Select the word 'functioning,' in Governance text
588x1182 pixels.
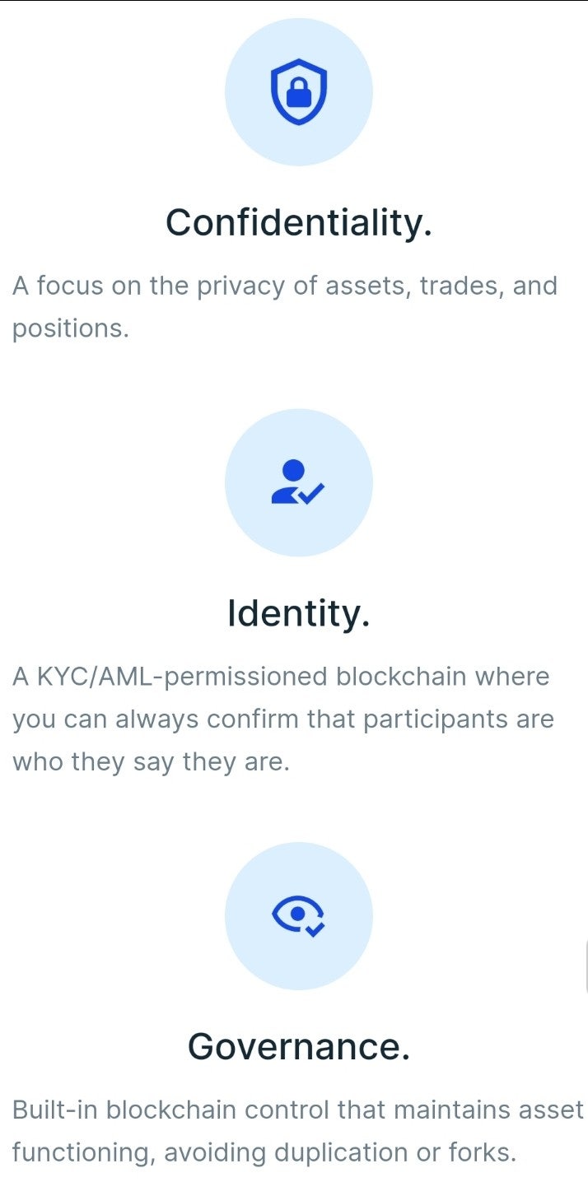(x=84, y=1152)
